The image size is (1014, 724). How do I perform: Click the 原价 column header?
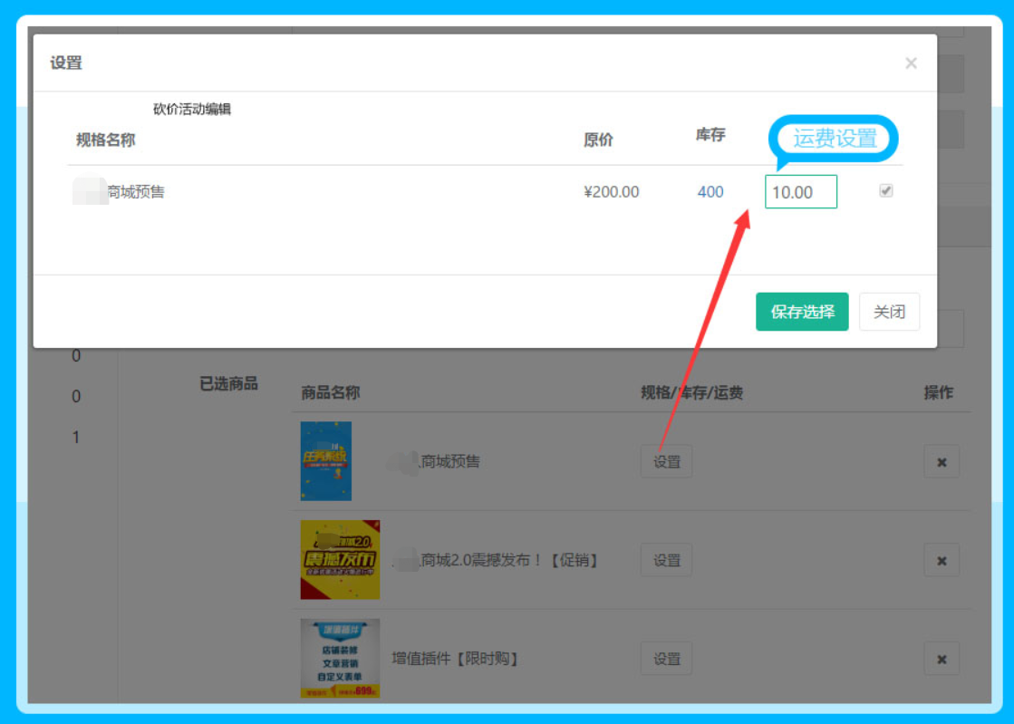598,140
